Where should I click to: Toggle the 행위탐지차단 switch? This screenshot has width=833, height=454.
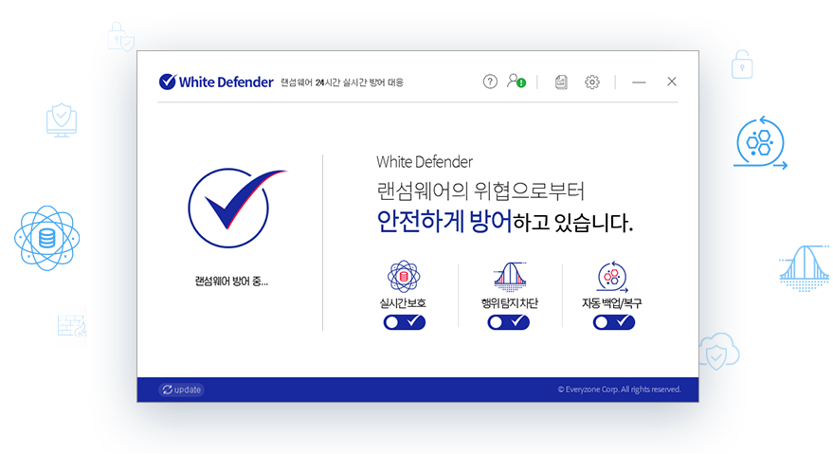pos(508,322)
